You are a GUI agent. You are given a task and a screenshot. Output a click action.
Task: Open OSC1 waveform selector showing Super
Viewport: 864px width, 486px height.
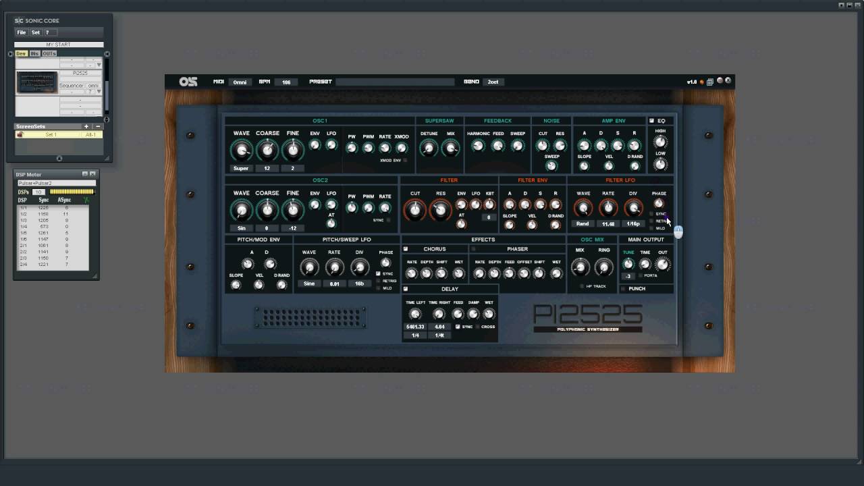(241, 168)
